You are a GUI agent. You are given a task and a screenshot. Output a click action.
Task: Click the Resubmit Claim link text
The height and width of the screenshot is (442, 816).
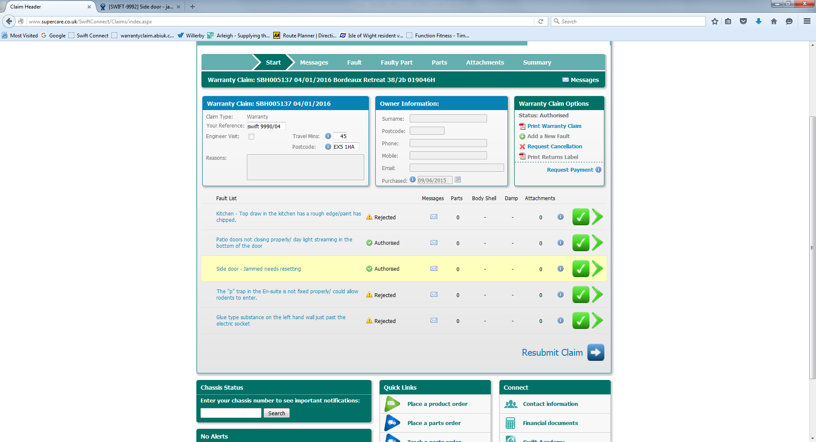[x=552, y=353]
